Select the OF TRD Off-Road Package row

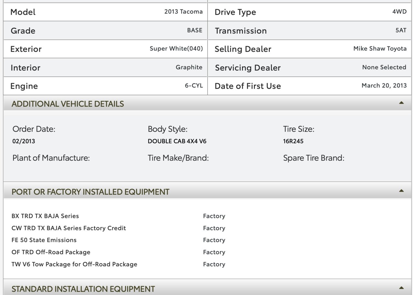51,252
